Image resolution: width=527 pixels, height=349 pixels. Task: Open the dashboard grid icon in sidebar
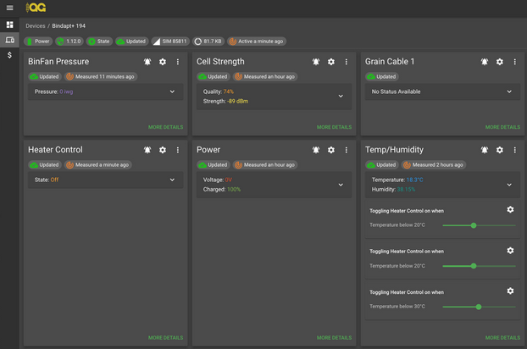tap(9, 25)
